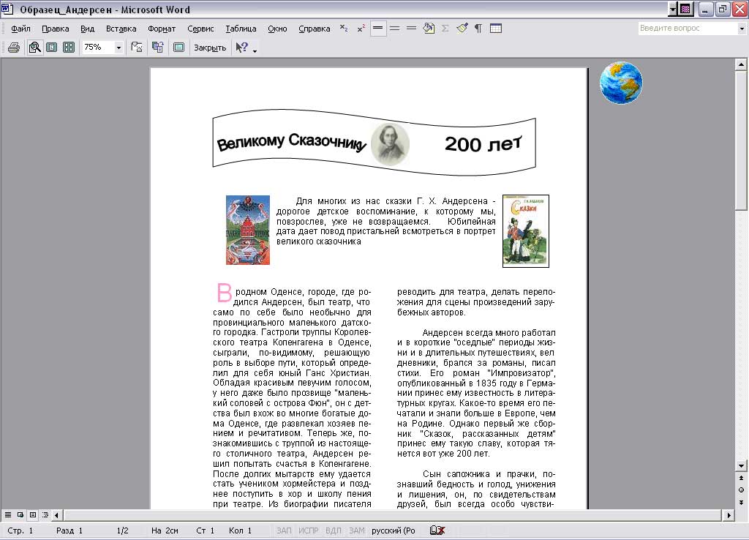Apply Superscript formatting
This screenshot has height=540, width=749.
(x=361, y=29)
